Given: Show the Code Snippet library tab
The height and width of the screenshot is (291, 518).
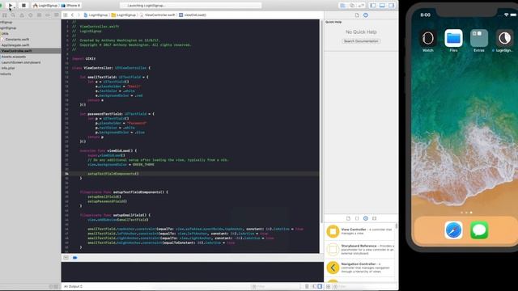Looking at the screenshot, I should [357, 218].
